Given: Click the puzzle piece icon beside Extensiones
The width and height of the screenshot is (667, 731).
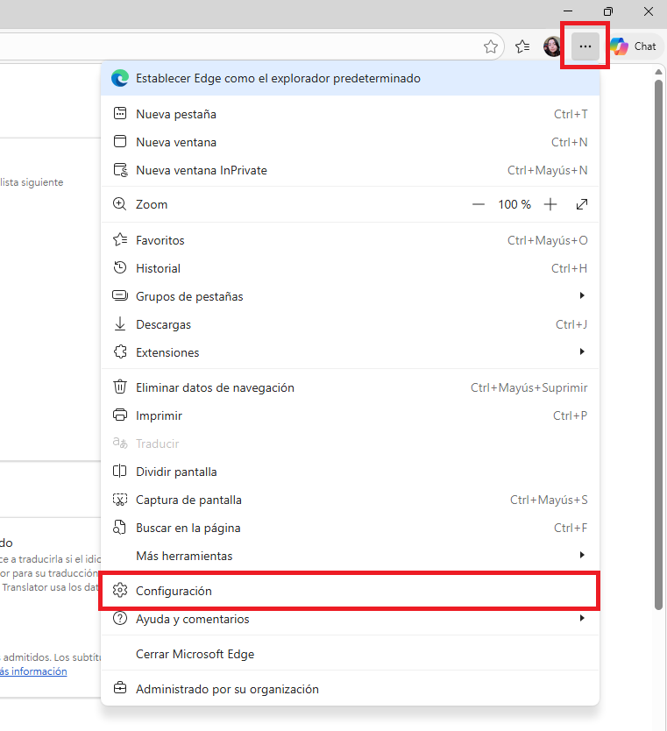Looking at the screenshot, I should (x=120, y=351).
